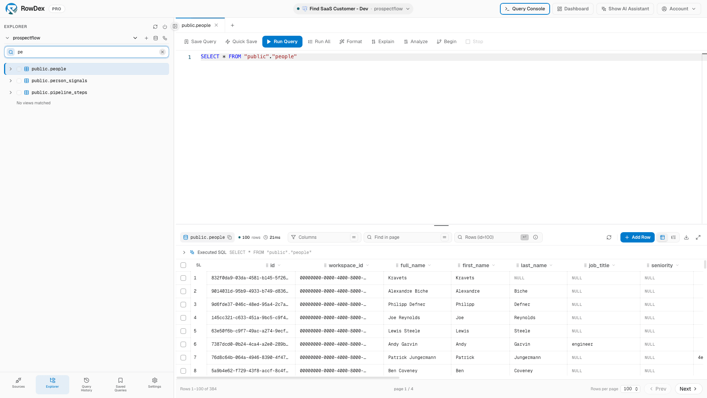Click the Add Row button
707x398 pixels.
click(x=637, y=237)
